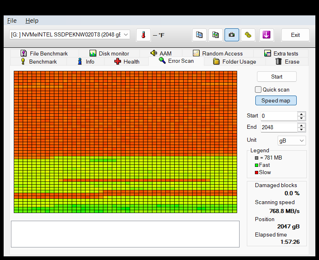Image resolution: width=319 pixels, height=260 pixels.
Task: Click the 1:57:26 elapsed time value
Action: [290, 242]
